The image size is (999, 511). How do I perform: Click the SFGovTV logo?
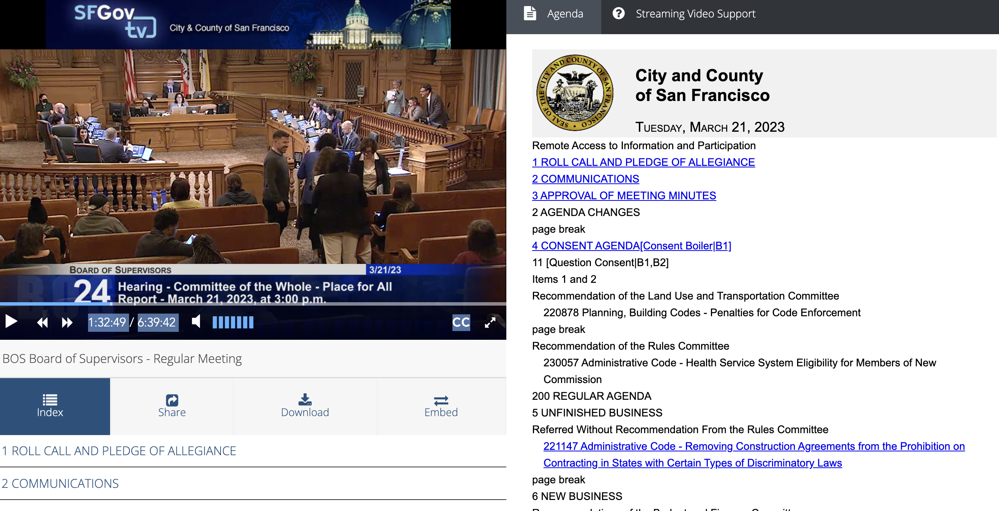coord(115,21)
